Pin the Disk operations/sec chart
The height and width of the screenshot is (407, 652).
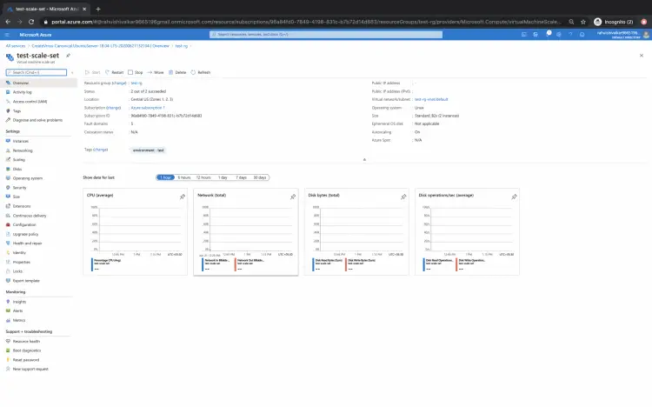[x=514, y=197]
